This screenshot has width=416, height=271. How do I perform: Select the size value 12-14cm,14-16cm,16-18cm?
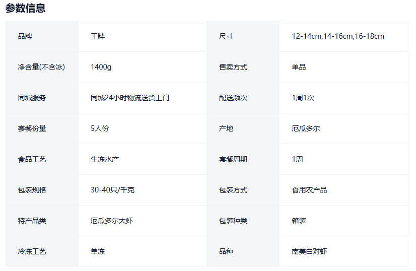pyautogui.click(x=337, y=36)
